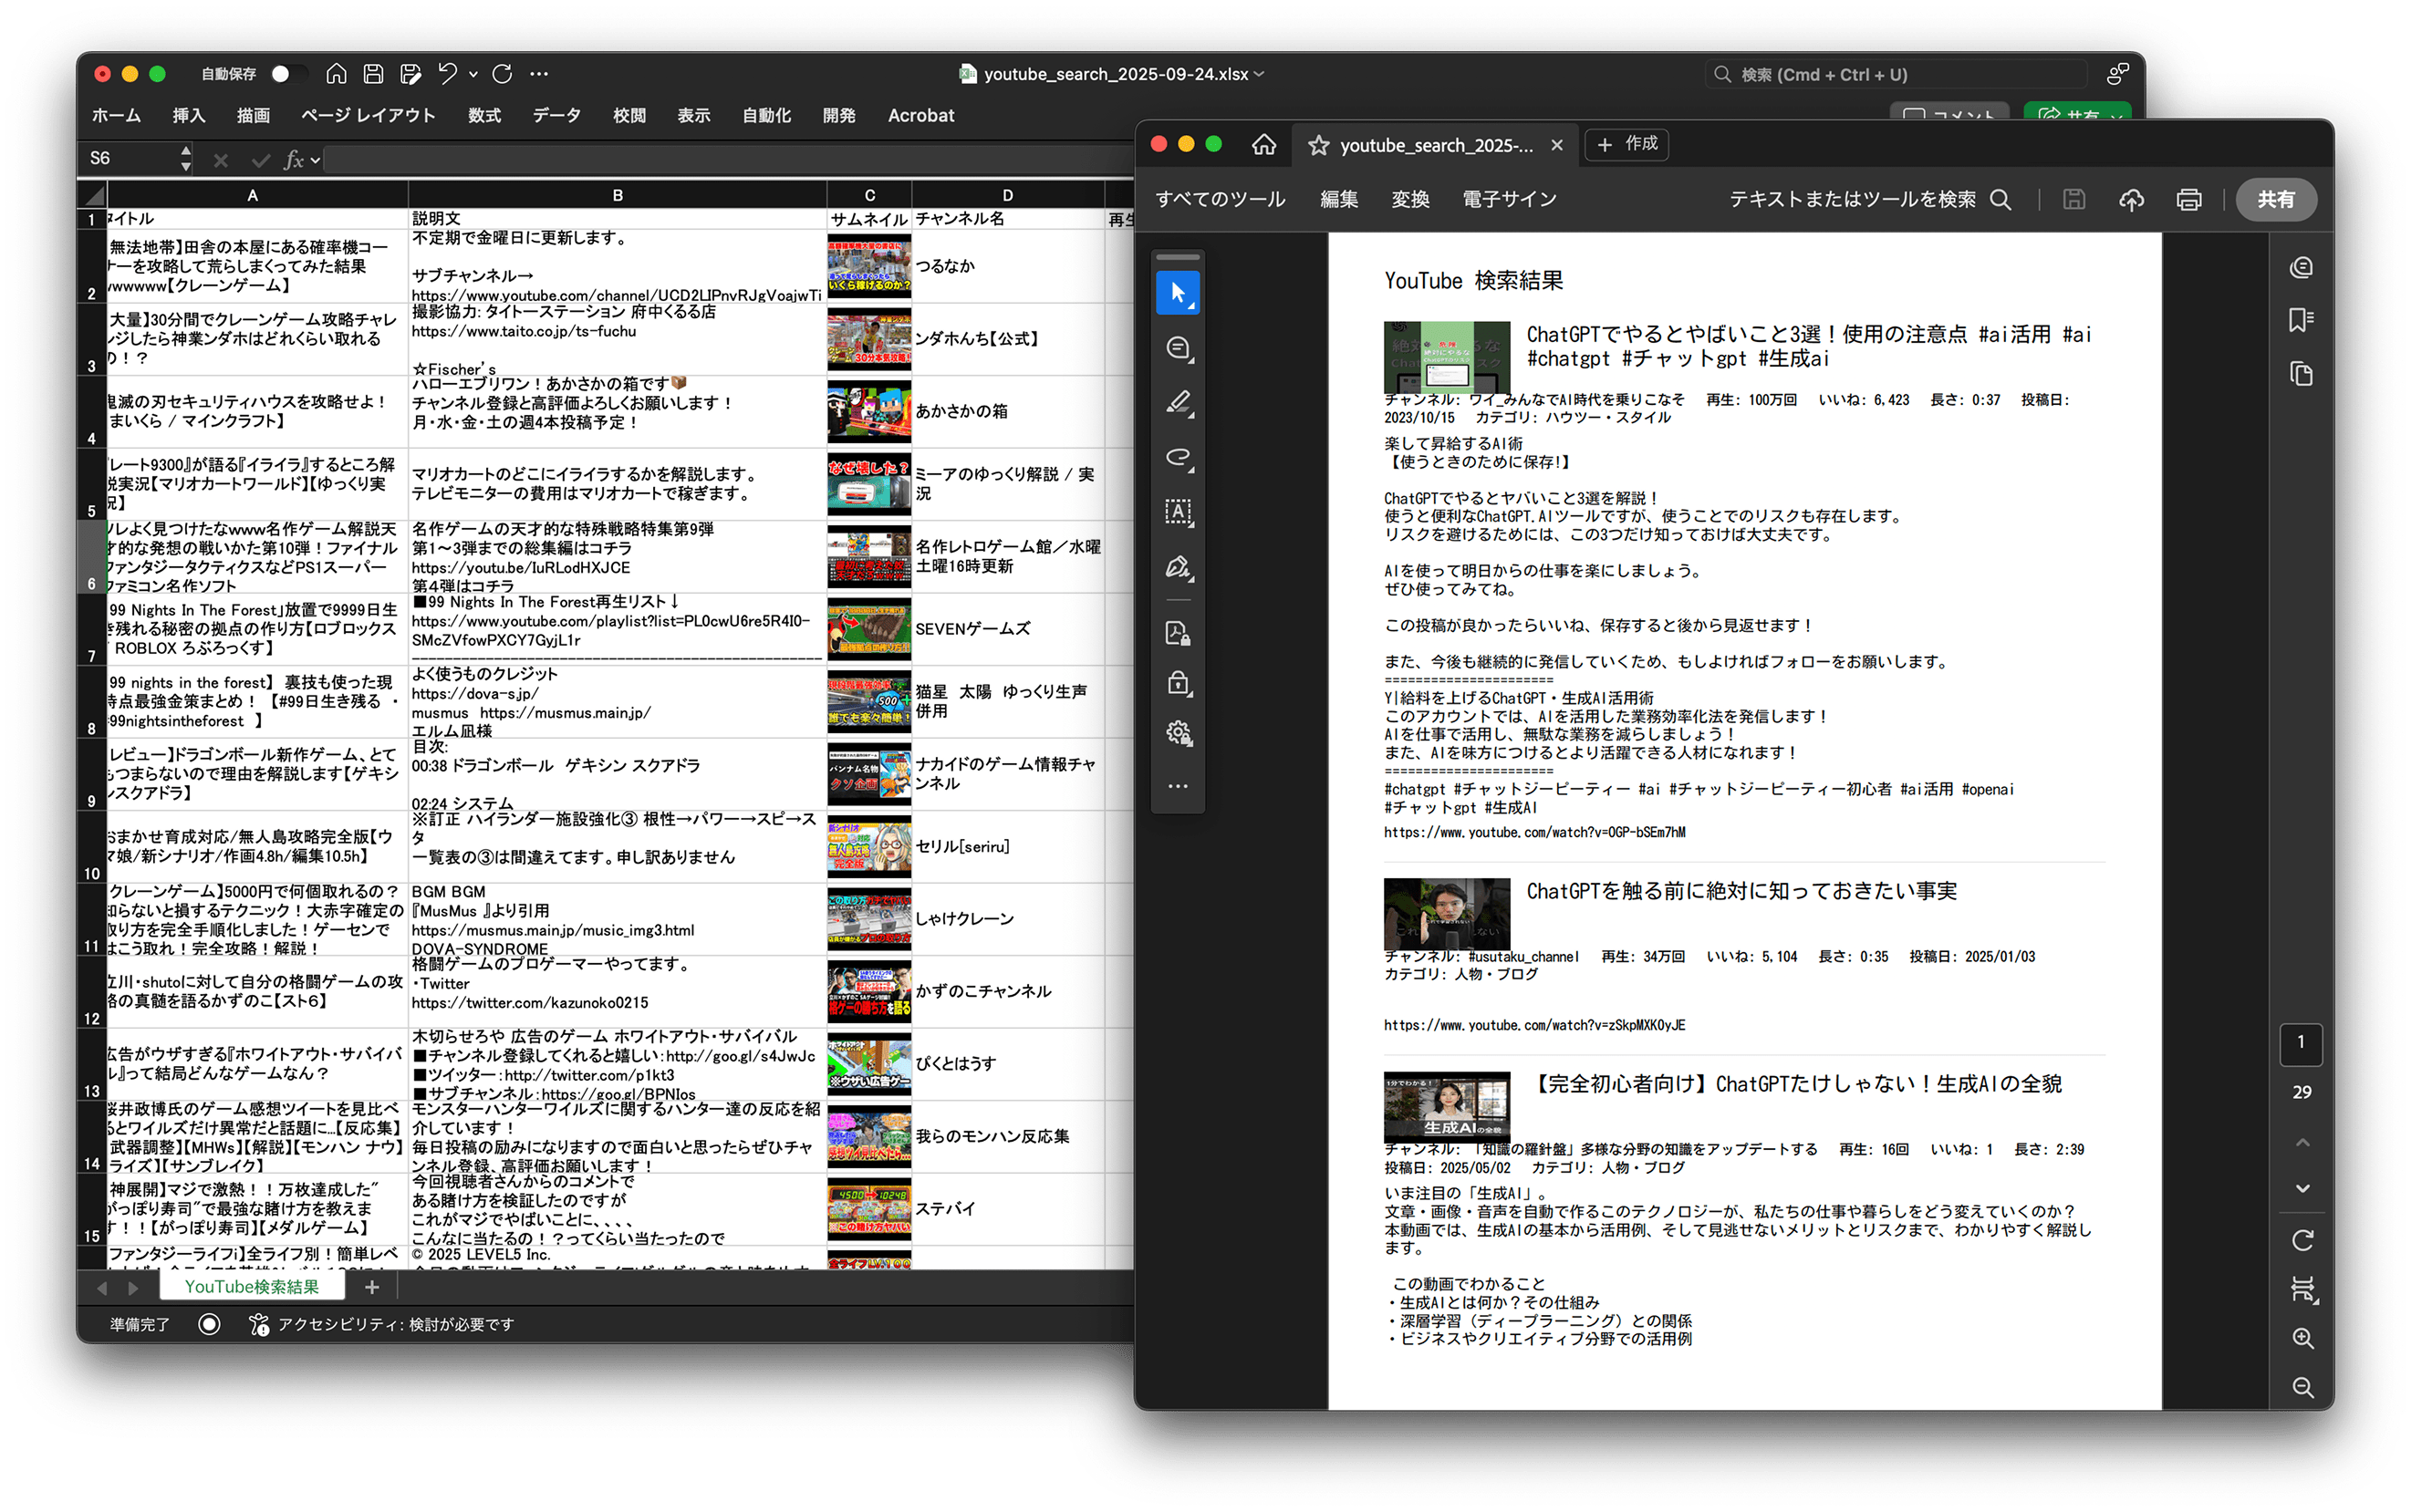
Task: Open the fountain pen signature tool
Action: [x=1178, y=568]
